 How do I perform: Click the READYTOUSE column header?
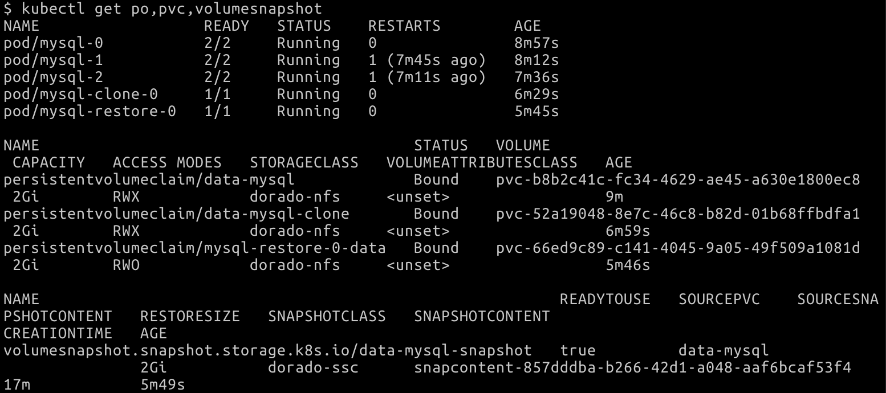point(605,299)
